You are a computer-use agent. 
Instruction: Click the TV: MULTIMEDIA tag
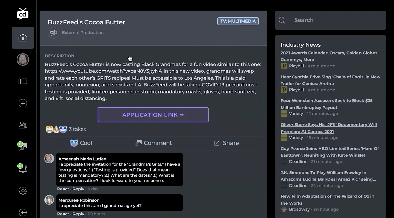238,21
